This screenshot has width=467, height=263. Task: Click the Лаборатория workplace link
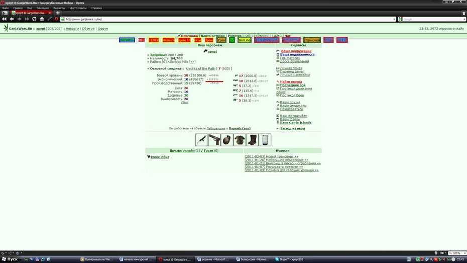click(216, 129)
